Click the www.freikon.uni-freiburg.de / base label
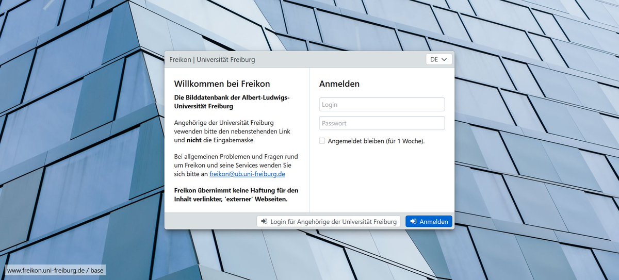This screenshot has height=280, width=619. tap(55, 270)
